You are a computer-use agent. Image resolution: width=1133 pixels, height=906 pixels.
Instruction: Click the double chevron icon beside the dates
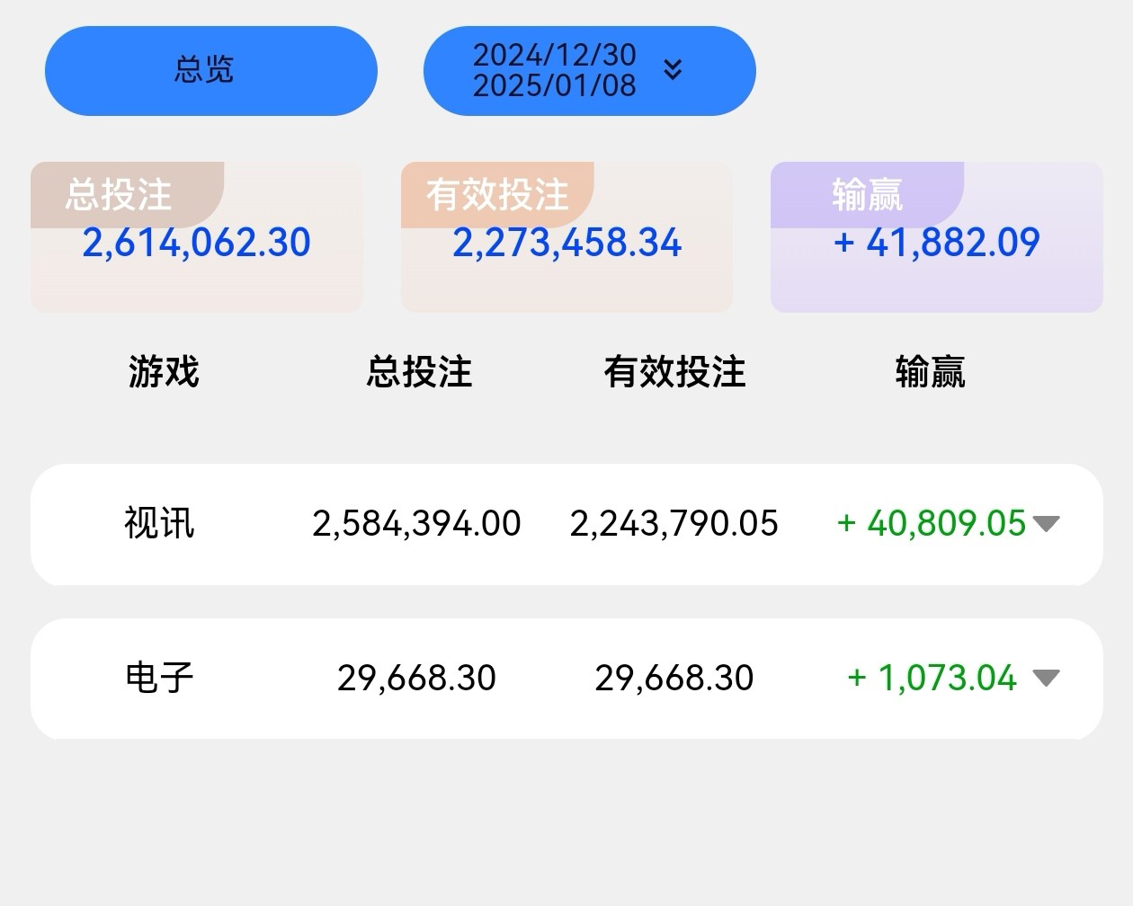point(673,70)
